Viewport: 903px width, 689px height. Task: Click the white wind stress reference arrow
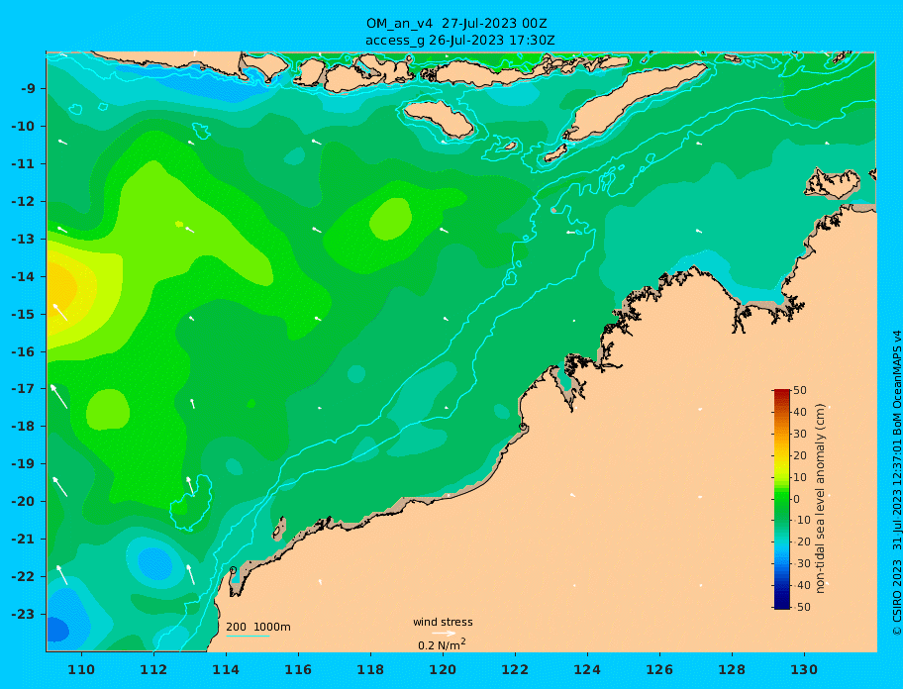[x=444, y=634]
